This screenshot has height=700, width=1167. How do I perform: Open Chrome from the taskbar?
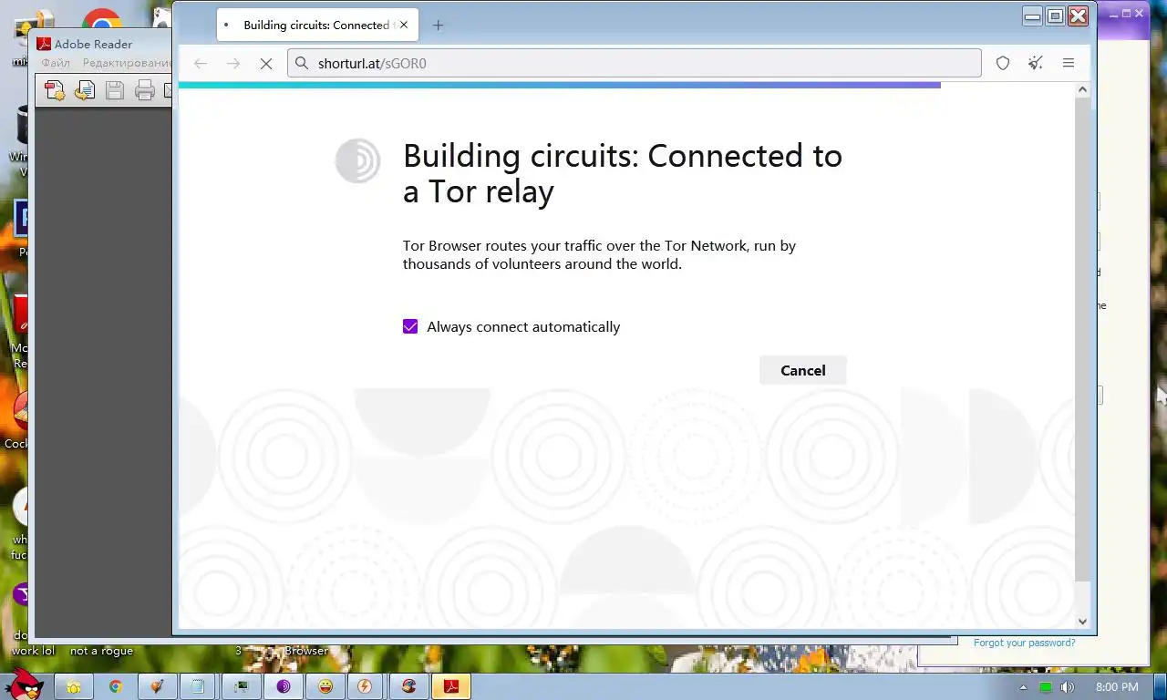click(x=116, y=686)
